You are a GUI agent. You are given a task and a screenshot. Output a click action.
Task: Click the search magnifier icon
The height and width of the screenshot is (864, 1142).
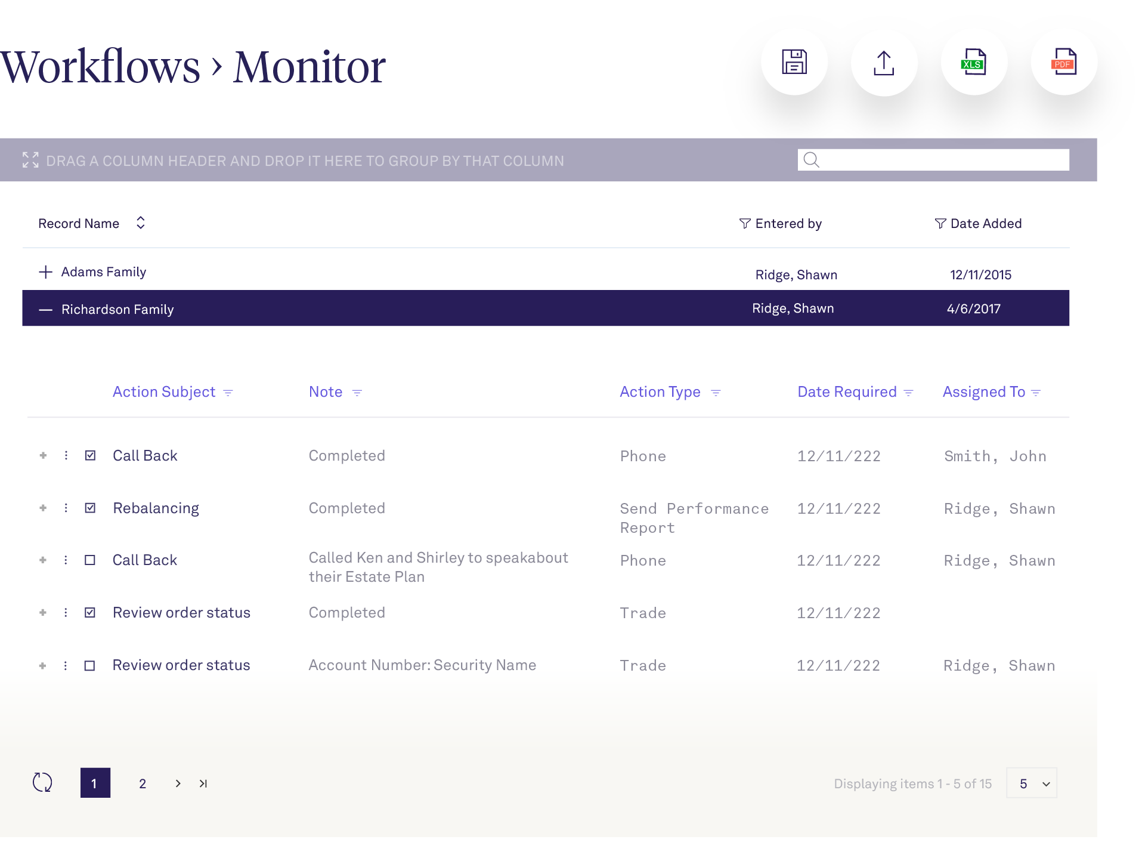pyautogui.click(x=811, y=159)
